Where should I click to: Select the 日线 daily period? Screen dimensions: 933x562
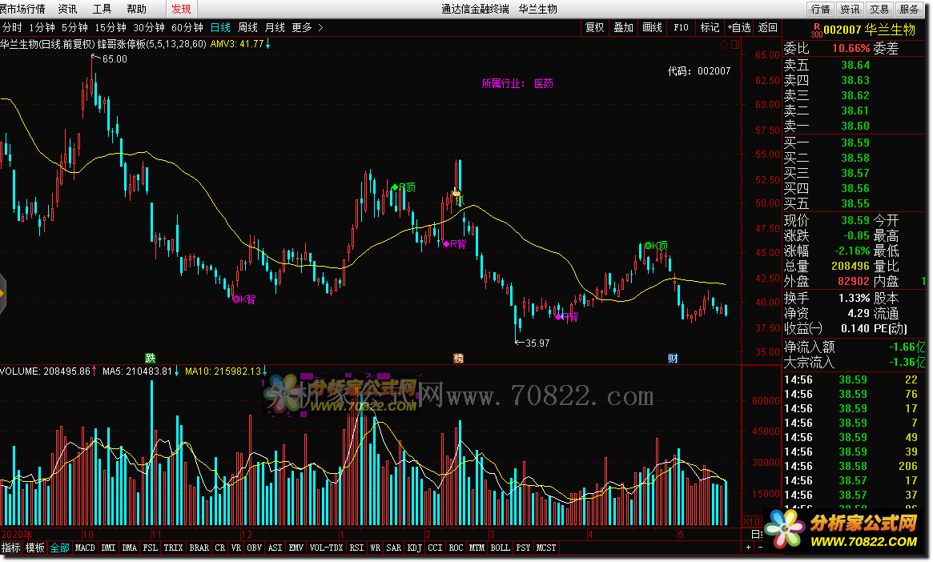point(220,27)
